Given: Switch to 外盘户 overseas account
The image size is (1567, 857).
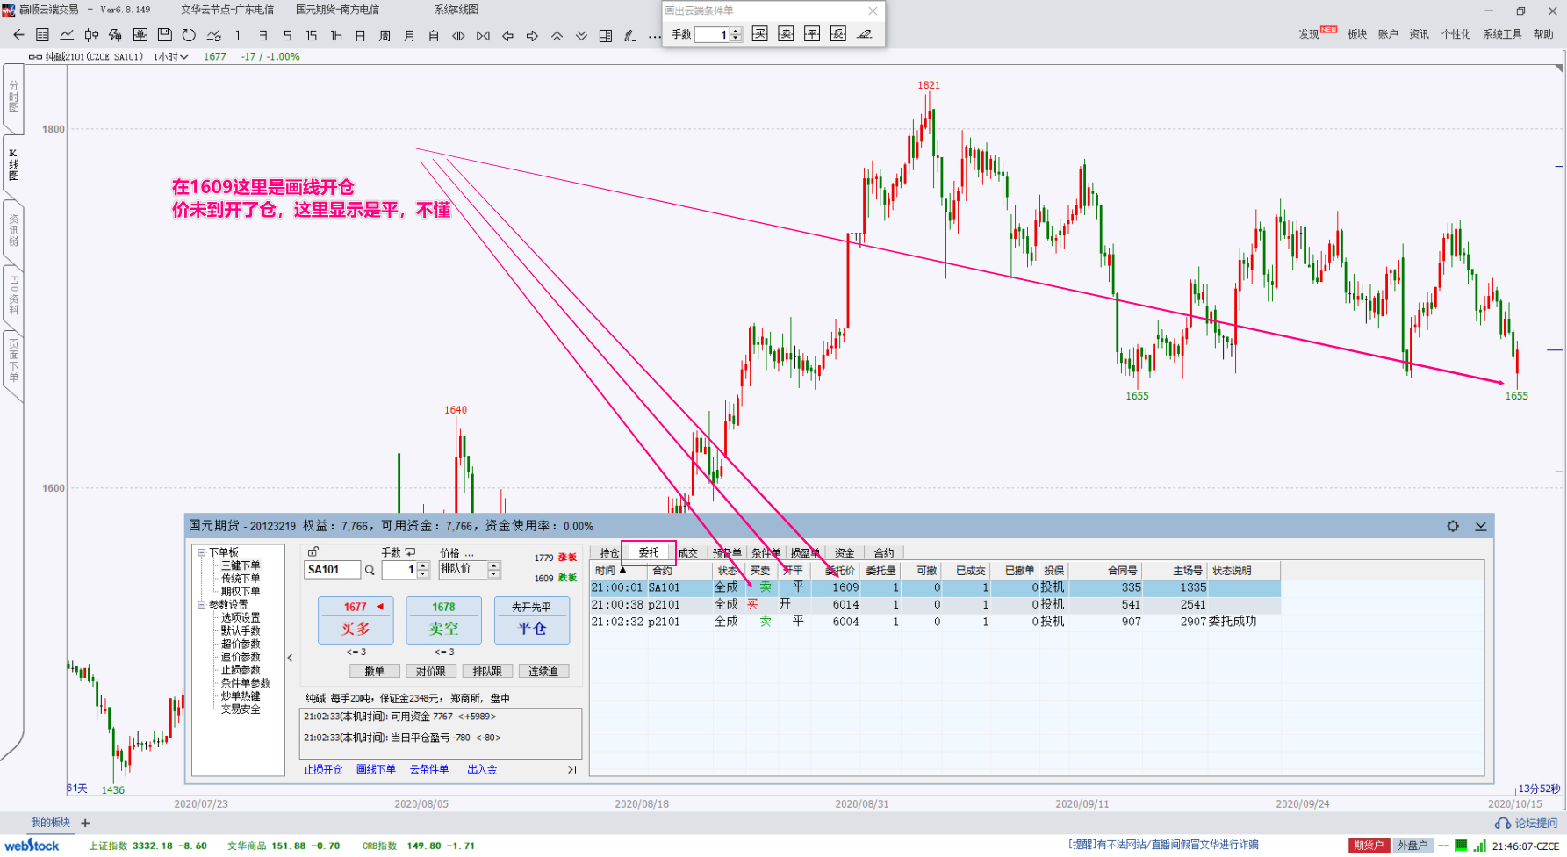Looking at the screenshot, I should [x=1412, y=846].
